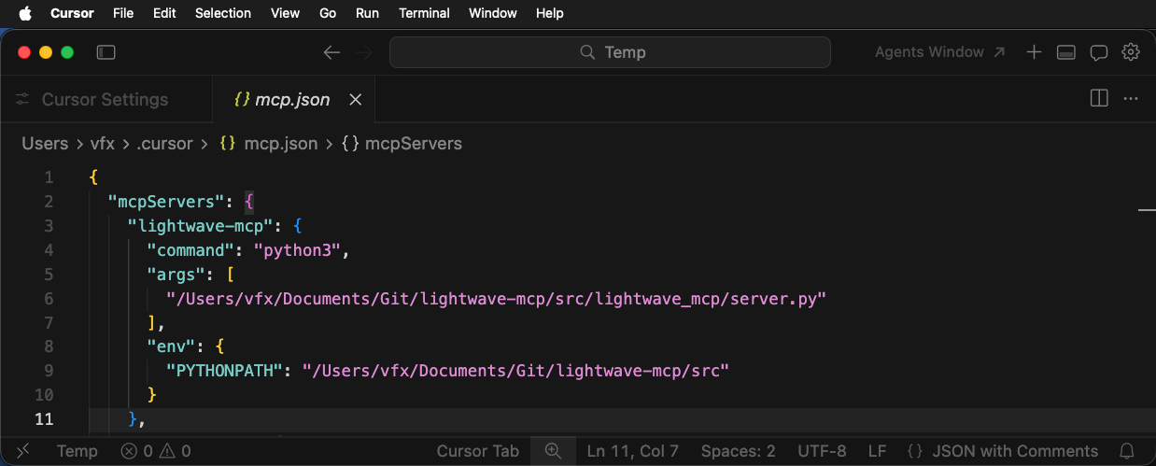Screen dimensions: 1156x466
Task: Open the Terminal menu
Action: point(424,13)
